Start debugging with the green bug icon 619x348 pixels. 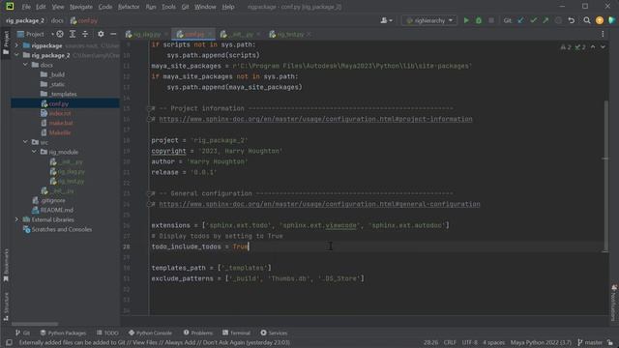[479, 20]
